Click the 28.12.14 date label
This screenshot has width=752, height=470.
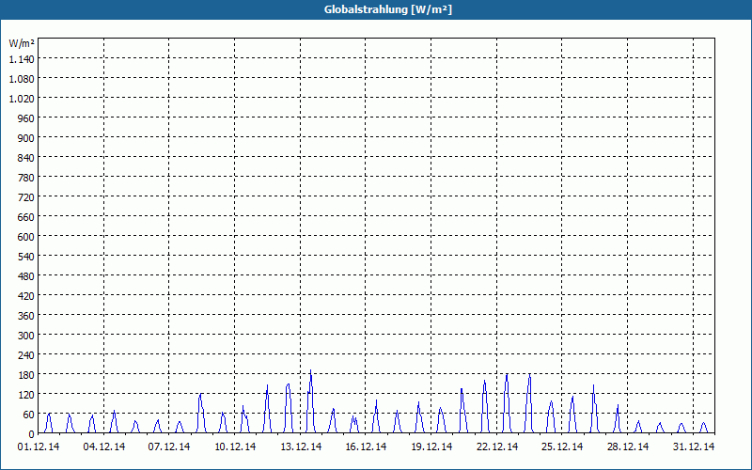tap(628, 447)
